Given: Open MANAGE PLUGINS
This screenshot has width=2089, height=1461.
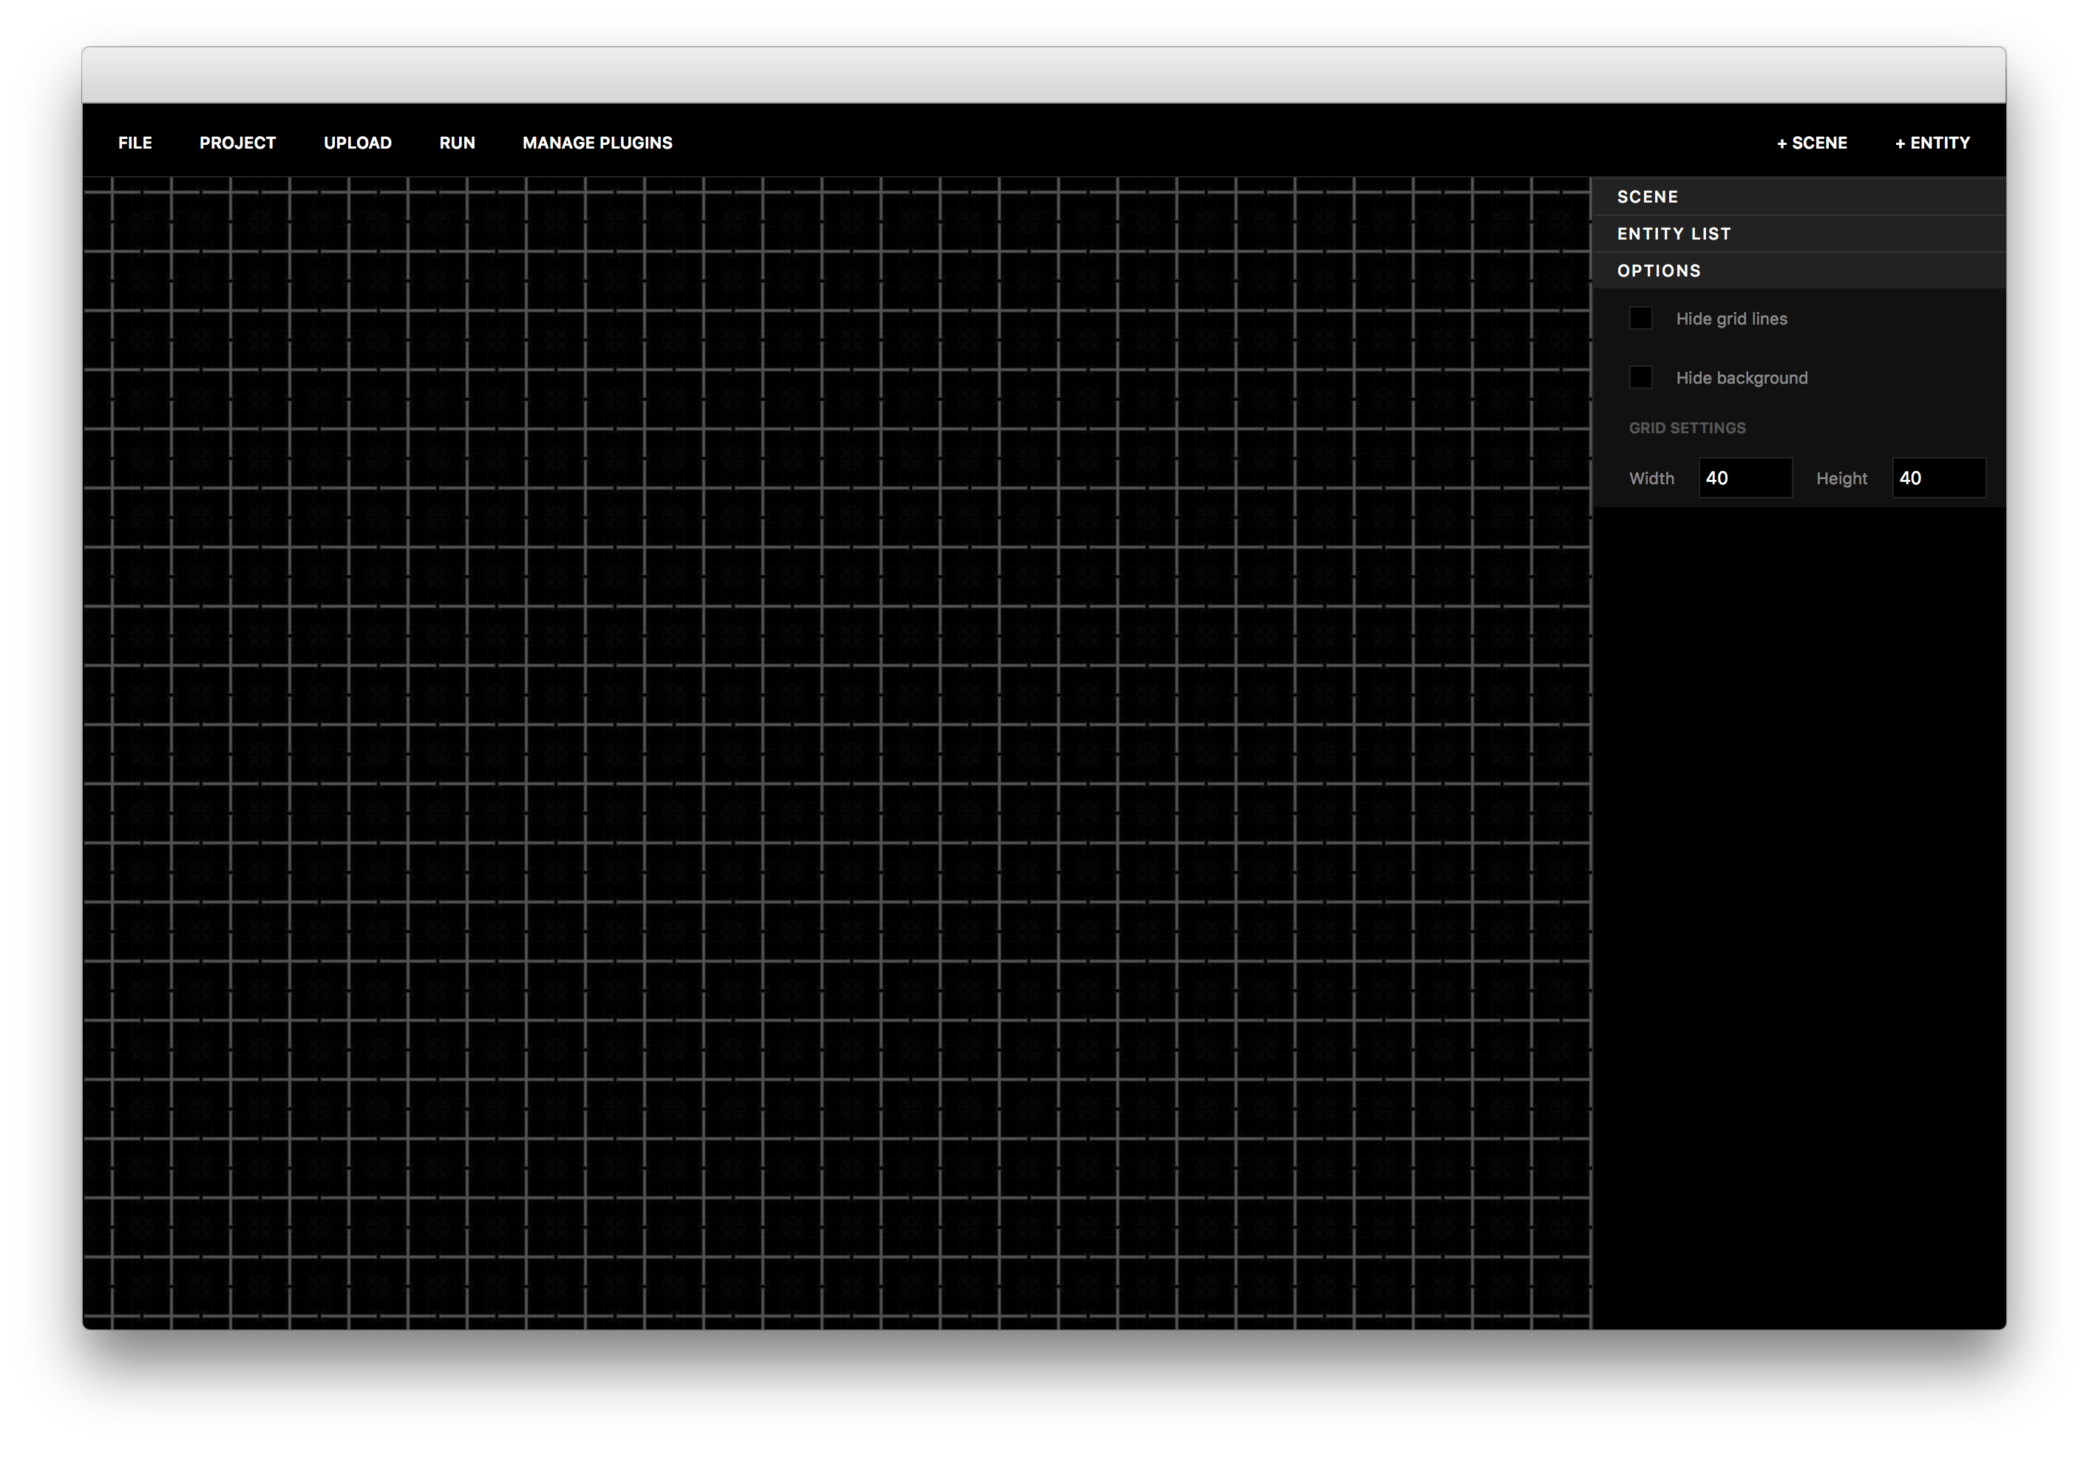Looking at the screenshot, I should pos(597,143).
